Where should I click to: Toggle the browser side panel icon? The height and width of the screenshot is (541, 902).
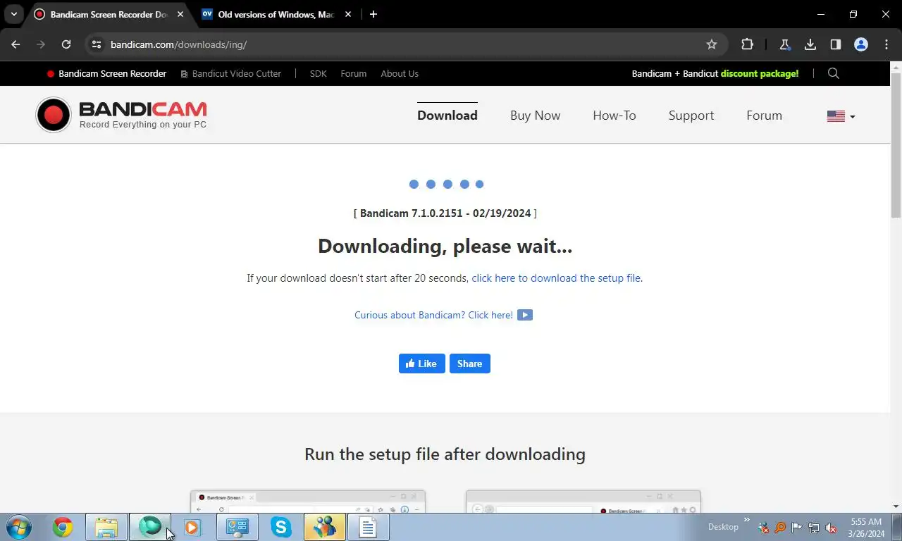coord(836,44)
